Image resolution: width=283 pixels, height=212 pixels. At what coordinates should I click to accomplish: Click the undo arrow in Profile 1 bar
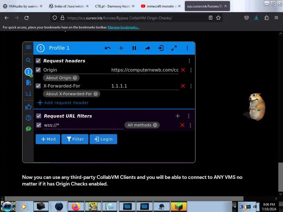click(108, 48)
